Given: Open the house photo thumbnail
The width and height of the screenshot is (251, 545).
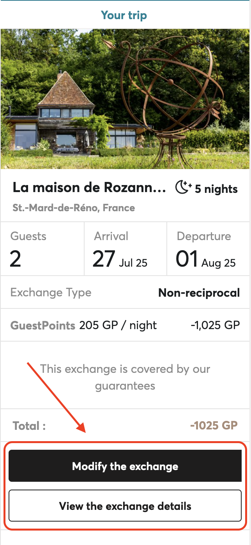Looking at the screenshot, I should pyautogui.click(x=125, y=99).
